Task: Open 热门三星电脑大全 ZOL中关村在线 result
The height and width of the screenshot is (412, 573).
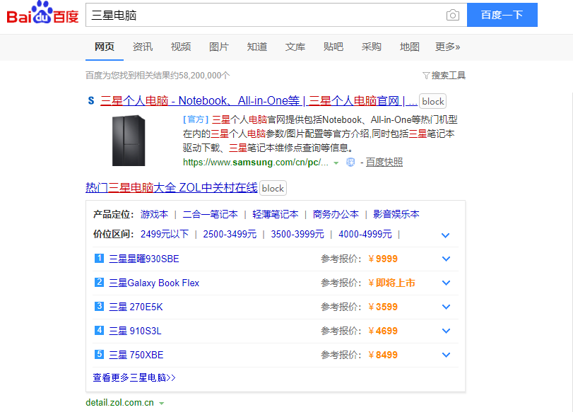Action: [x=172, y=187]
